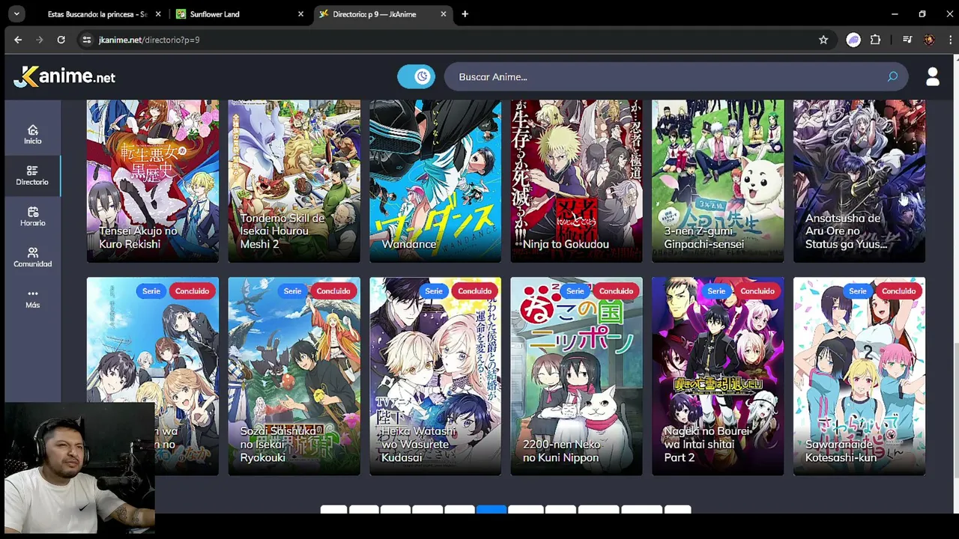This screenshot has height=539, width=959.
Task: Click the JKanime.net logo
Action: coord(65,76)
